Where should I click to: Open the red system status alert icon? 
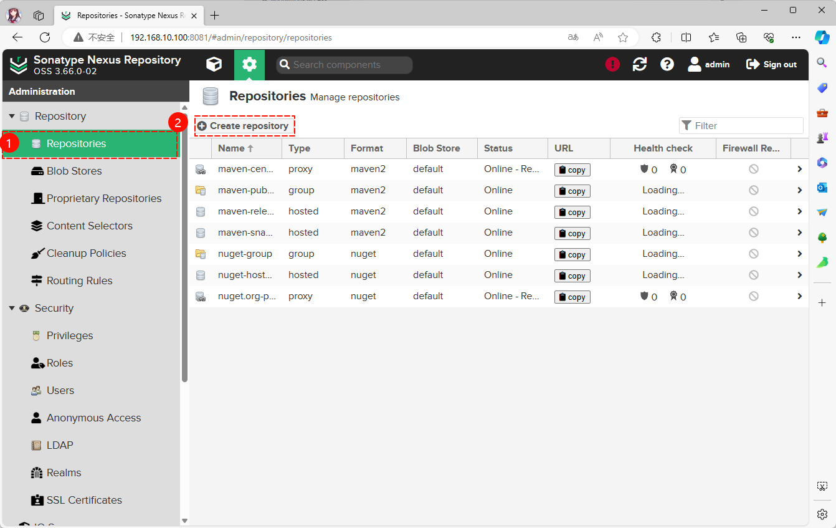[x=612, y=64]
